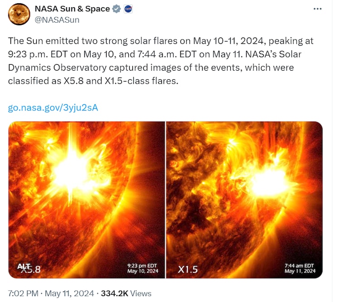Show the ALT image description badge
Viewport: 340px width, 302px height.
(x=24, y=266)
